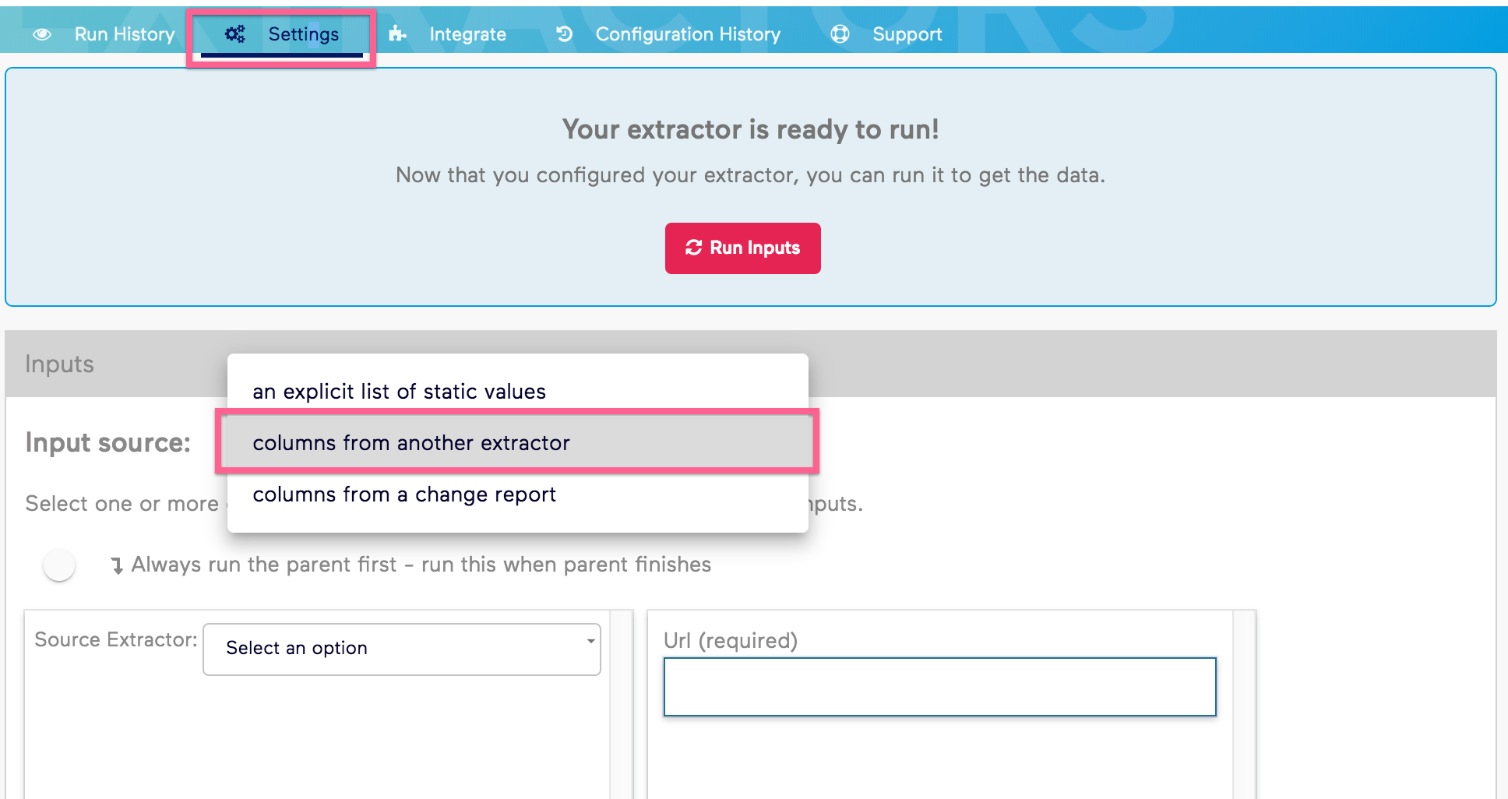Click the arrow icon before 'Always run the parent first'
Image resolution: width=1508 pixels, height=799 pixels.
(x=117, y=565)
